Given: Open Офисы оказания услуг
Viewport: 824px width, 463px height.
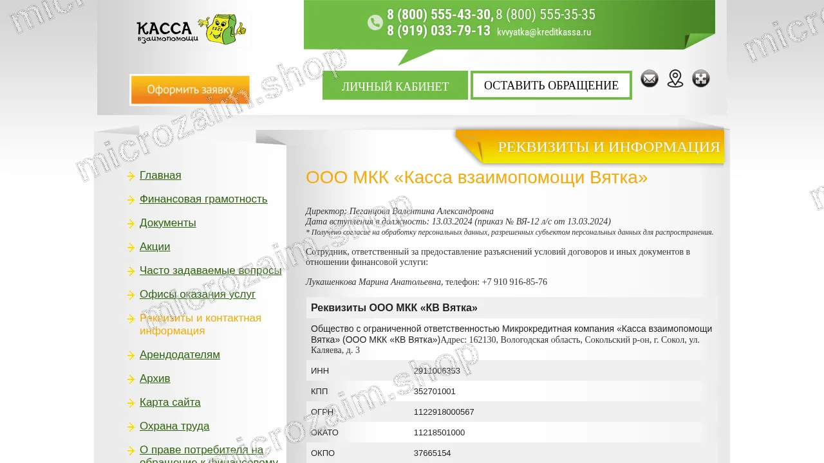Looking at the screenshot, I should (x=198, y=295).
